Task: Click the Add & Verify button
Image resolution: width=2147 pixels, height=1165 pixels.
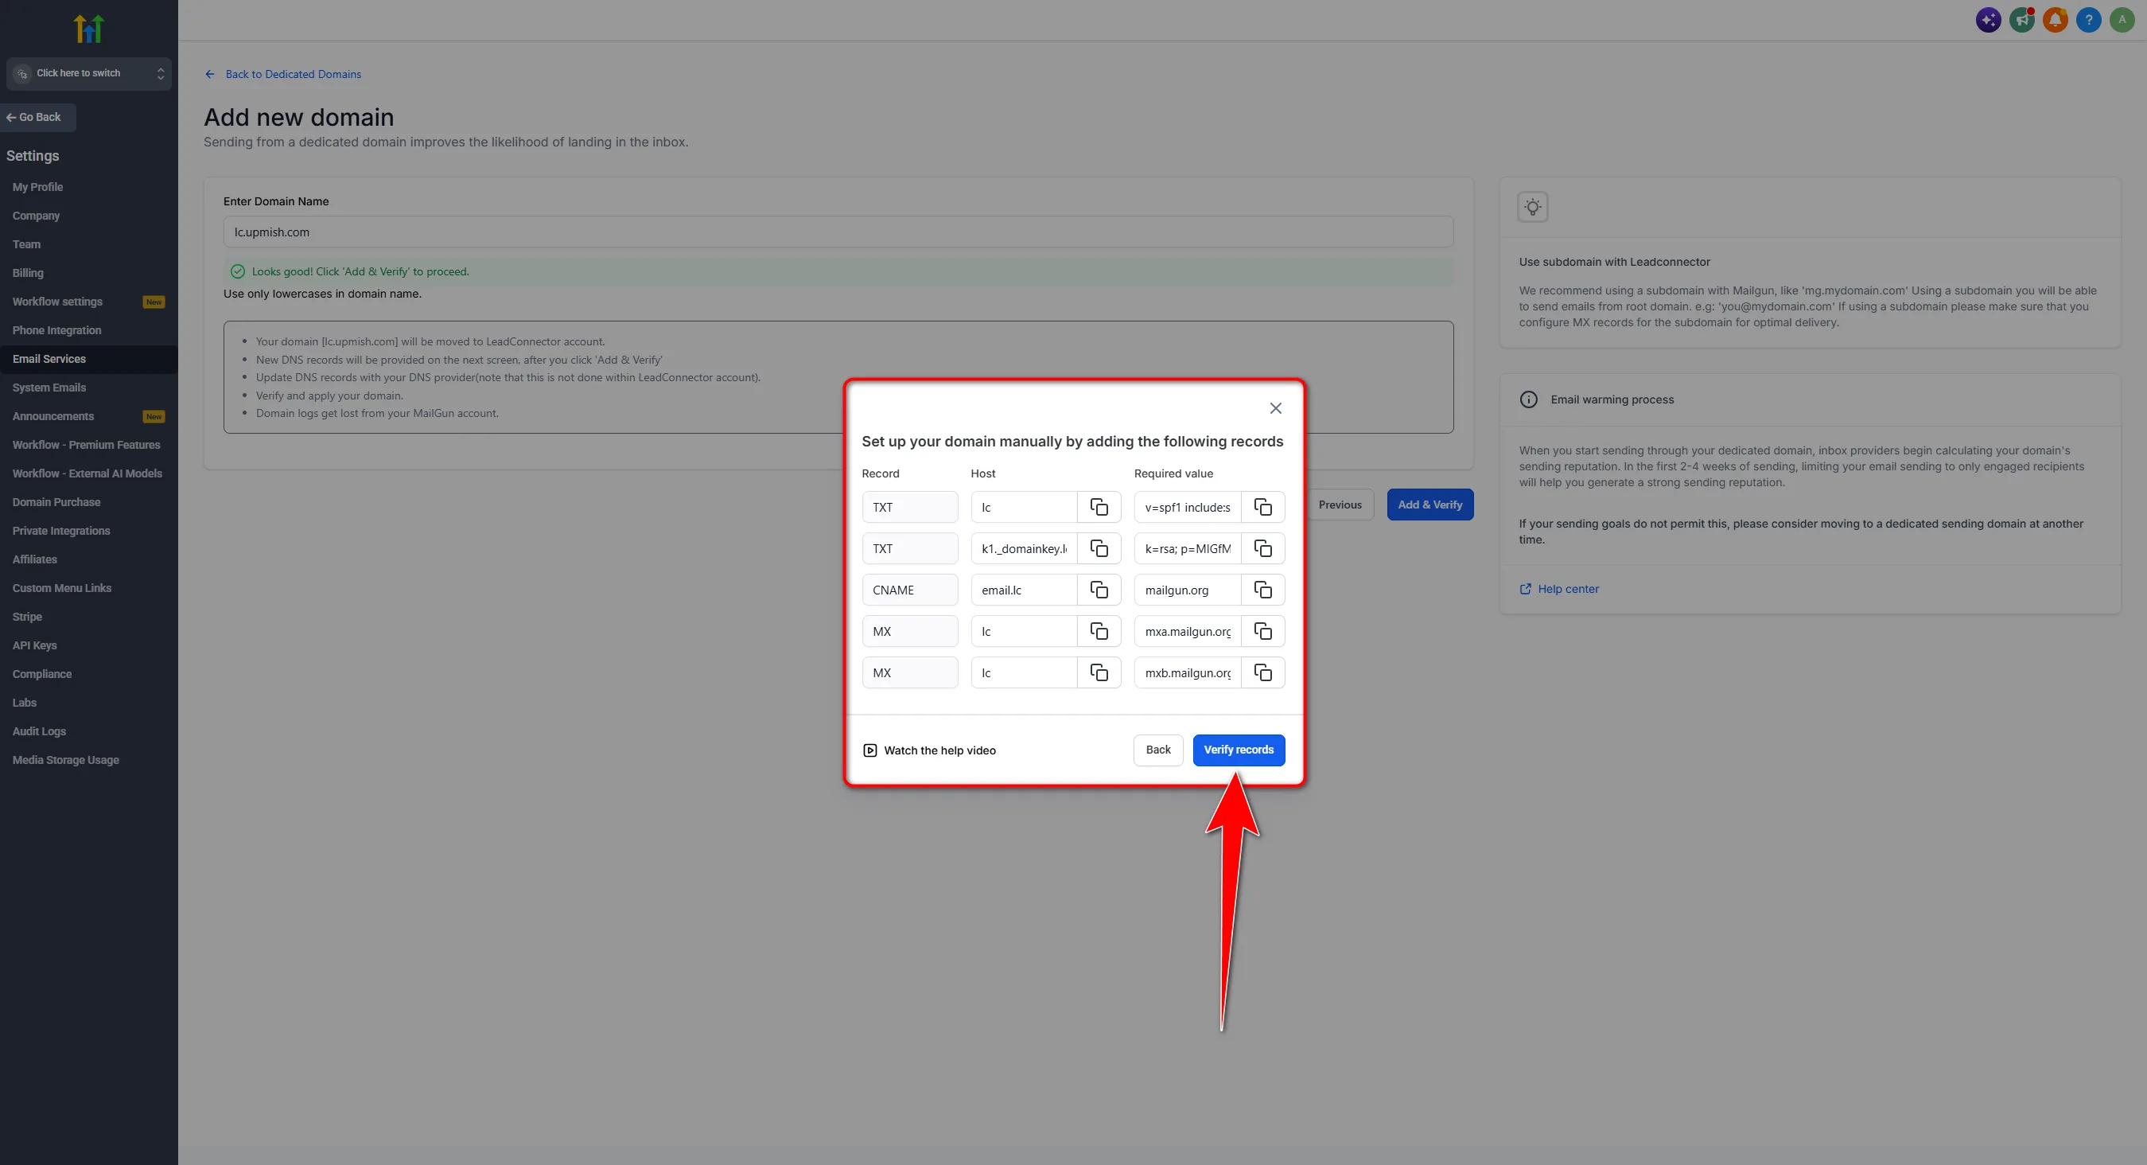Action: coord(1430,505)
